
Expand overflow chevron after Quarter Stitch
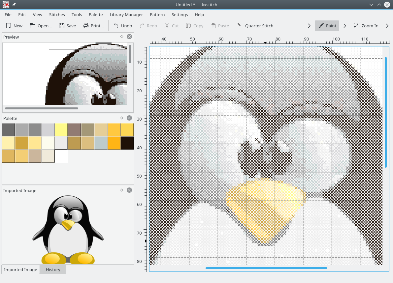pyautogui.click(x=309, y=26)
